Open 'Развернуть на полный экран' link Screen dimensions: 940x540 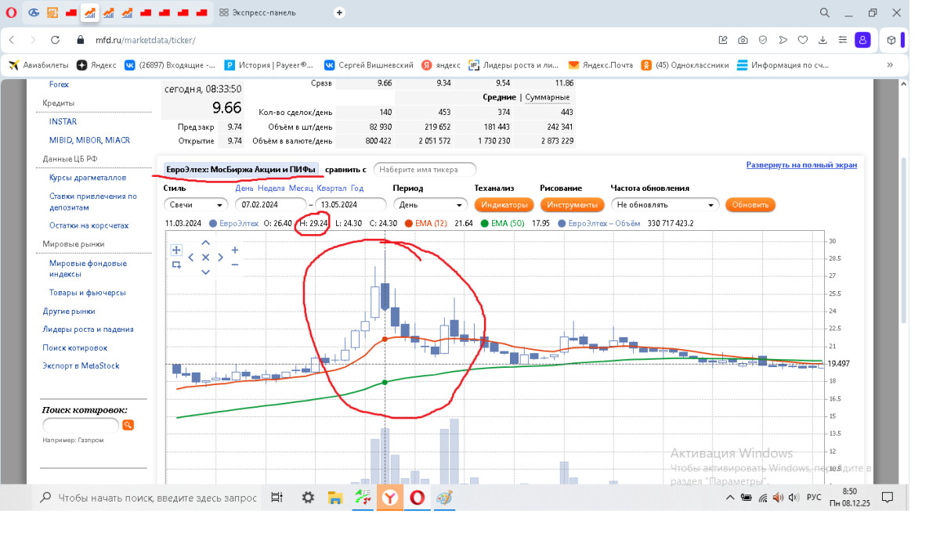tap(801, 165)
